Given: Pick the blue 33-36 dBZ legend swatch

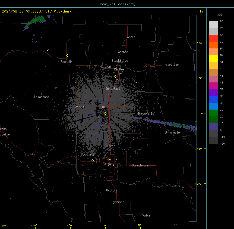Looking at the screenshot, I should click(x=213, y=99).
